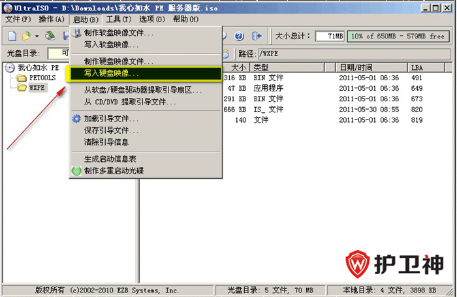Click the LBA value 649

click(x=417, y=88)
